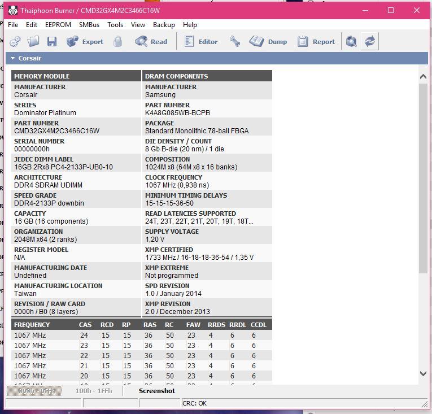
Task: Click the JEDEC label 16GB 2Rx8 PC4-2133P-UB0-10
Action: point(63,167)
